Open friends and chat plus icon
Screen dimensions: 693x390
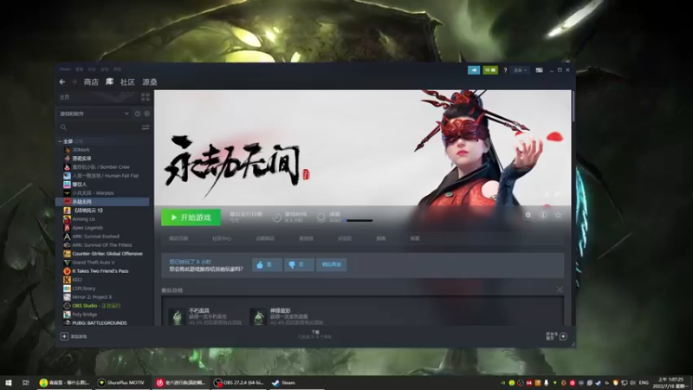[x=563, y=336]
